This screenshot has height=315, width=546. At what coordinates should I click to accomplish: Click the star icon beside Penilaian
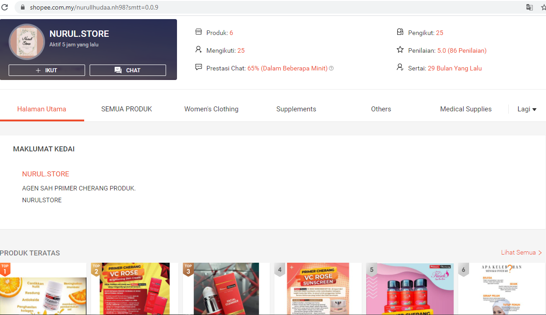pos(400,50)
